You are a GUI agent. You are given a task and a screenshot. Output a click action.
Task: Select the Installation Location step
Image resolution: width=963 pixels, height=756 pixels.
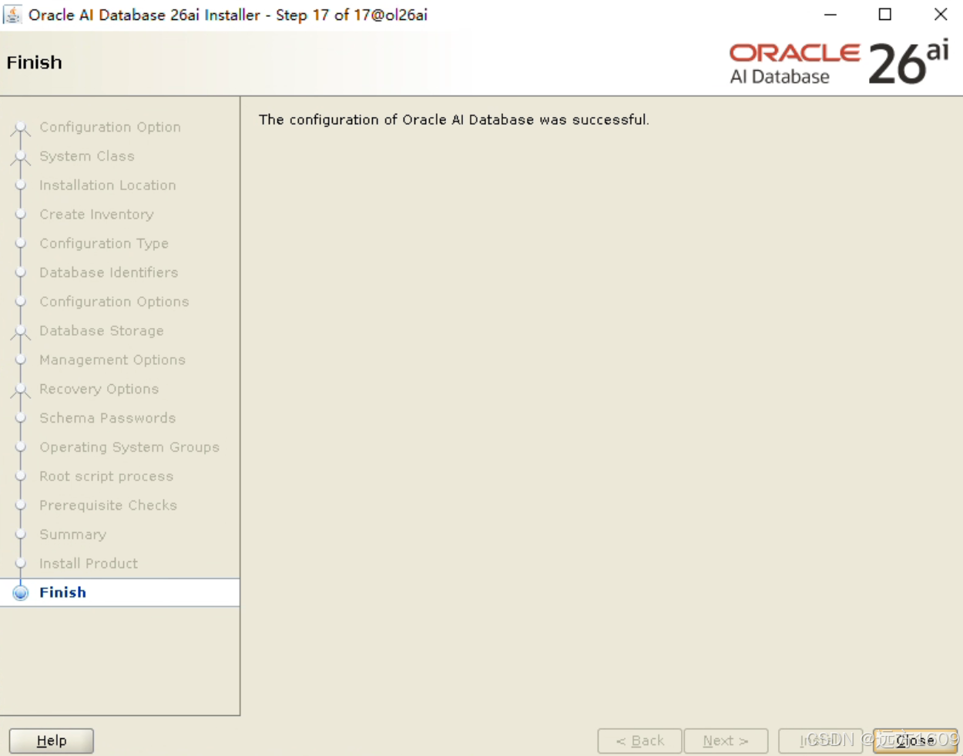tap(108, 186)
